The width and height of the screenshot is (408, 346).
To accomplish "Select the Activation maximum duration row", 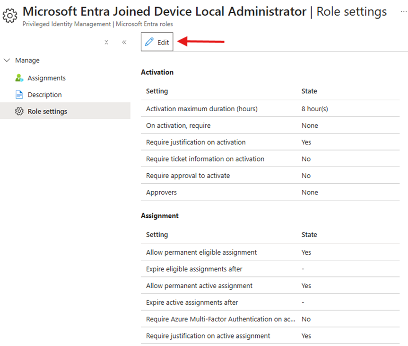I will [x=201, y=109].
